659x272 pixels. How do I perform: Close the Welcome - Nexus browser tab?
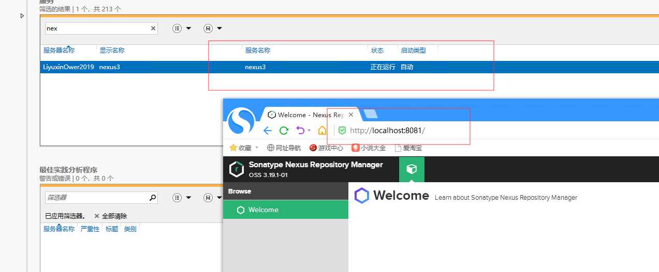[x=351, y=115]
